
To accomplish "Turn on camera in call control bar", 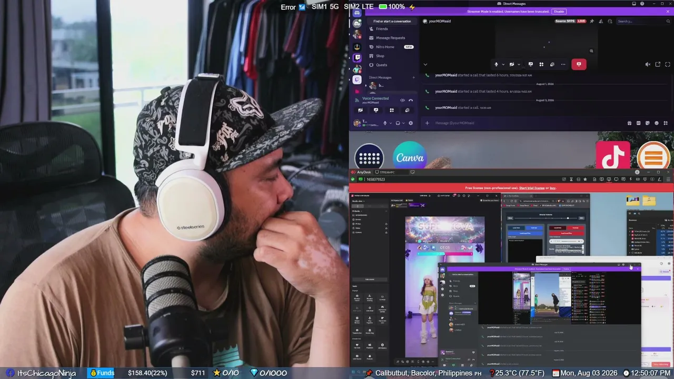I will pos(512,64).
